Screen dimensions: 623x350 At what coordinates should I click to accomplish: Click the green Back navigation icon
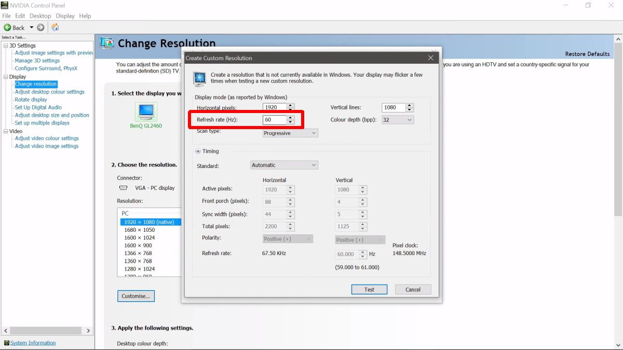click(7, 27)
